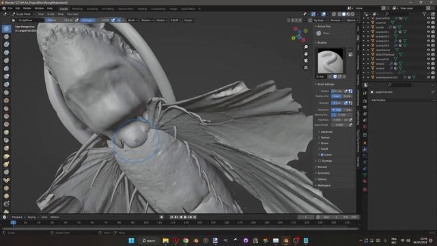The width and height of the screenshot is (437, 246).
Task: Expand the Stroke section in sidebar
Action: point(324,143)
